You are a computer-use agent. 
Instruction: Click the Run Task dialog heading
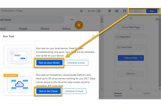(9, 36)
